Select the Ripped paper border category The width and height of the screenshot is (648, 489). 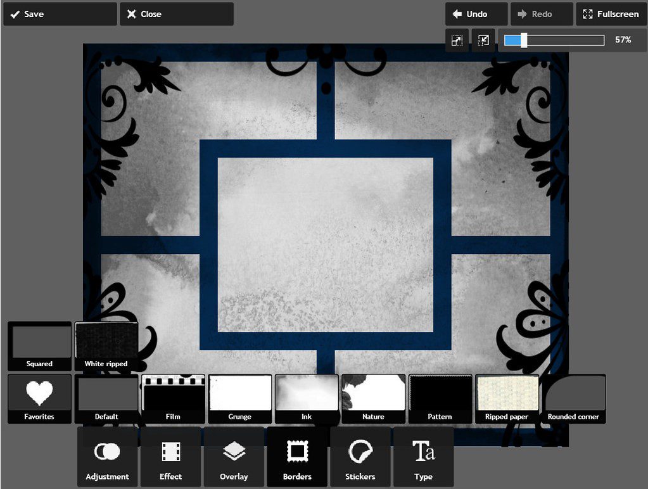pyautogui.click(x=507, y=399)
